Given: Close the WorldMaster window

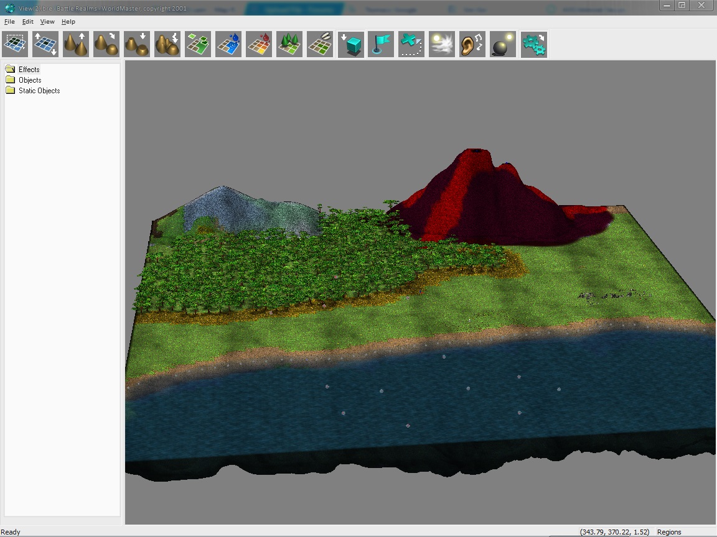Looking at the screenshot, I should point(701,6).
